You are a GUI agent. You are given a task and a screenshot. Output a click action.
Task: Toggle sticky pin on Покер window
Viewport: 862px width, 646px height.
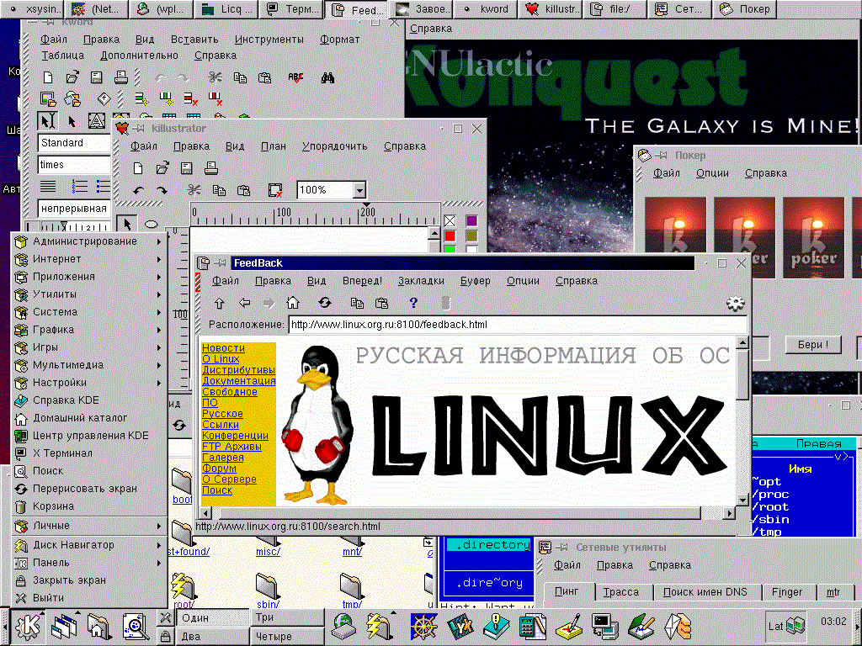point(662,156)
